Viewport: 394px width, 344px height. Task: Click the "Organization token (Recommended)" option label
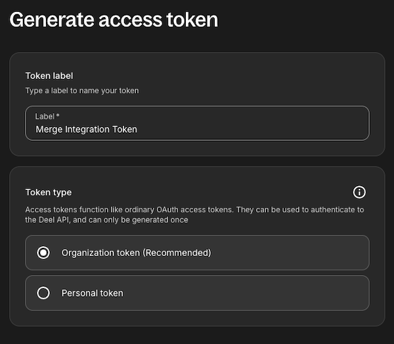point(136,253)
